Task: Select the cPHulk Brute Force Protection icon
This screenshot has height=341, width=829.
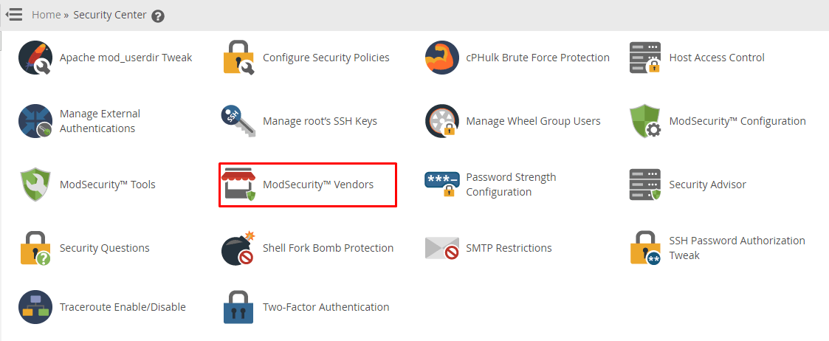Action: click(442, 58)
